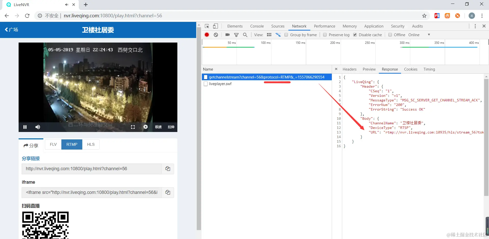The image size is (489, 239).
Task: Stop recording the network log
Action: pos(207,35)
